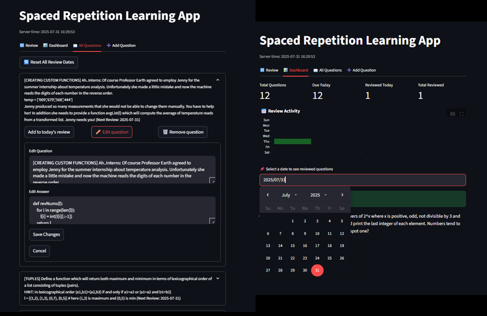This screenshot has height=316, width=487.
Task: Select July 31 in calendar
Action: (317, 270)
